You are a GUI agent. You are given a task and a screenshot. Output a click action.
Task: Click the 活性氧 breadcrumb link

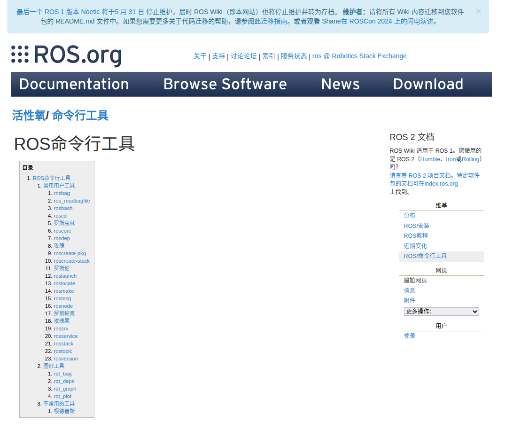29,115
